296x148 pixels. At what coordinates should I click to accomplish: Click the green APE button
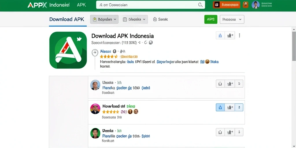coord(211,19)
